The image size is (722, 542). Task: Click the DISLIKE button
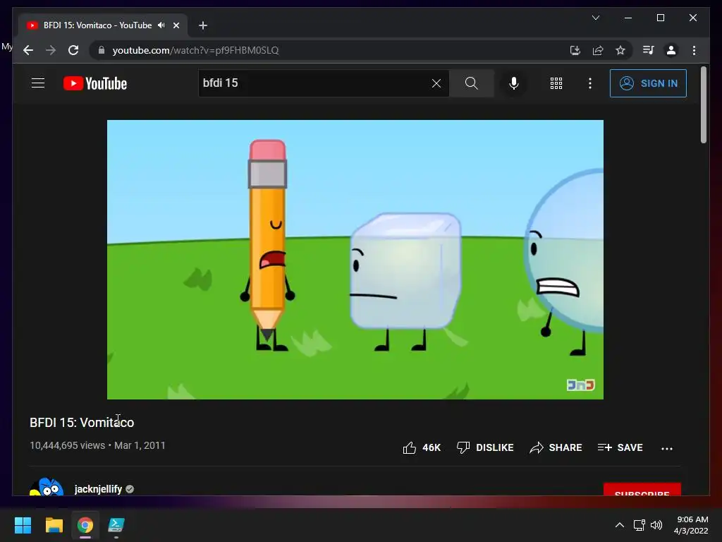(x=485, y=447)
